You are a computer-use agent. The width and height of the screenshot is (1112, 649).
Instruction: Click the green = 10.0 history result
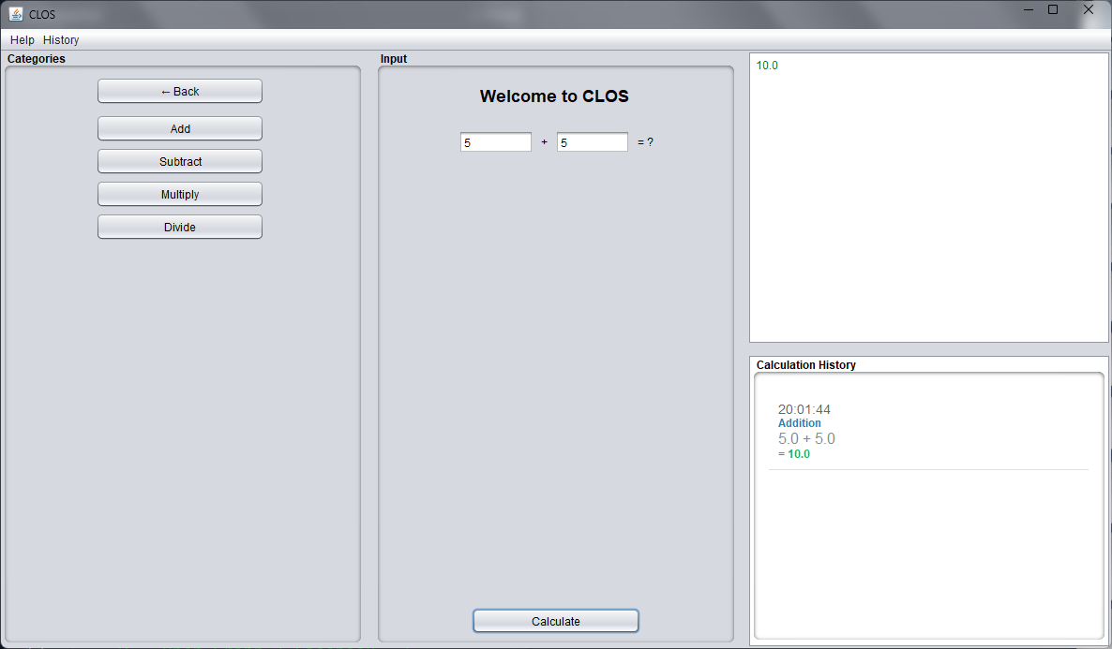pos(797,454)
